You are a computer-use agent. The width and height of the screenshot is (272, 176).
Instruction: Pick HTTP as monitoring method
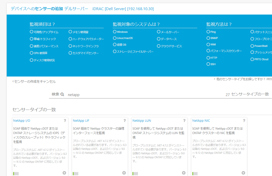pyautogui.click(x=208, y=58)
